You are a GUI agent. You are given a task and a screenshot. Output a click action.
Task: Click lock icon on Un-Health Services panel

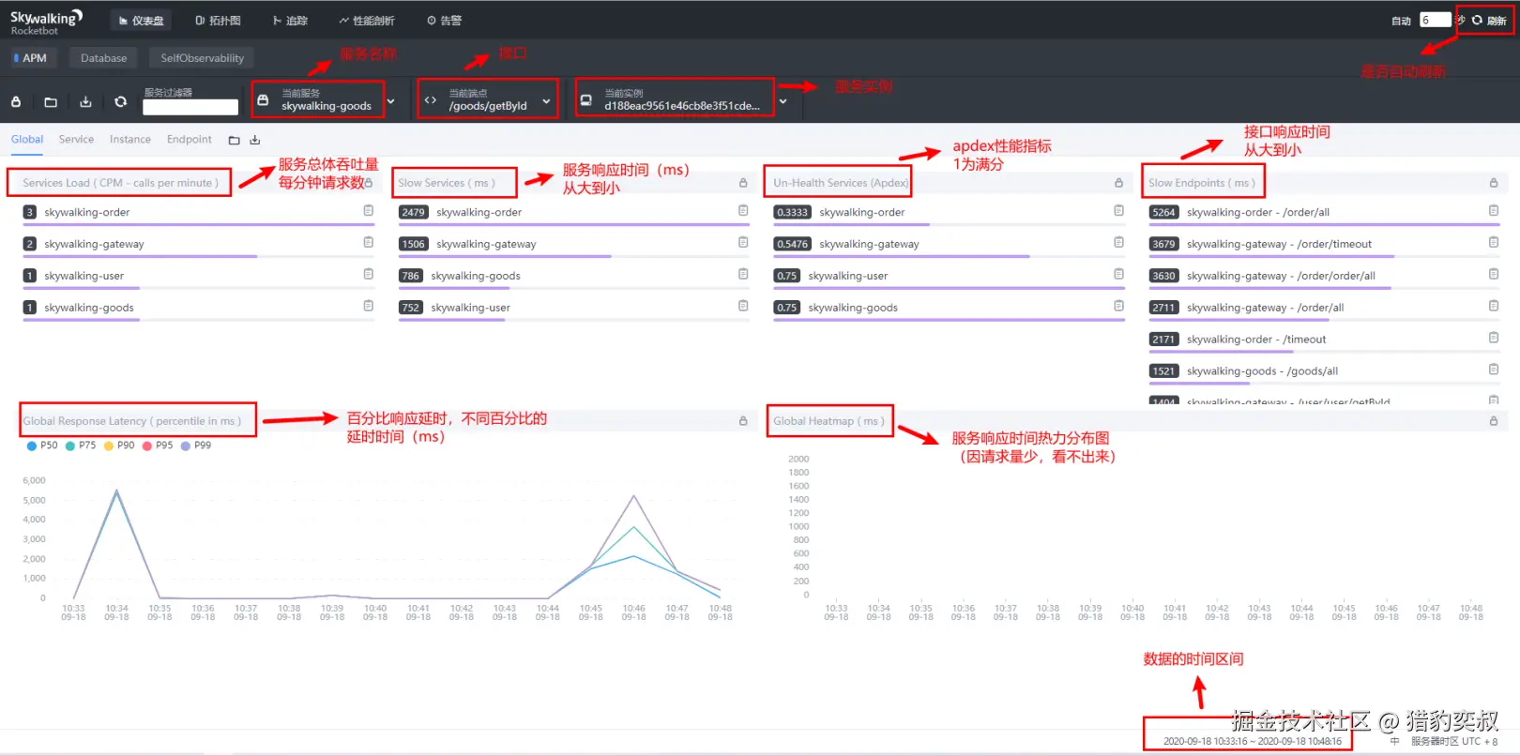click(x=1118, y=183)
